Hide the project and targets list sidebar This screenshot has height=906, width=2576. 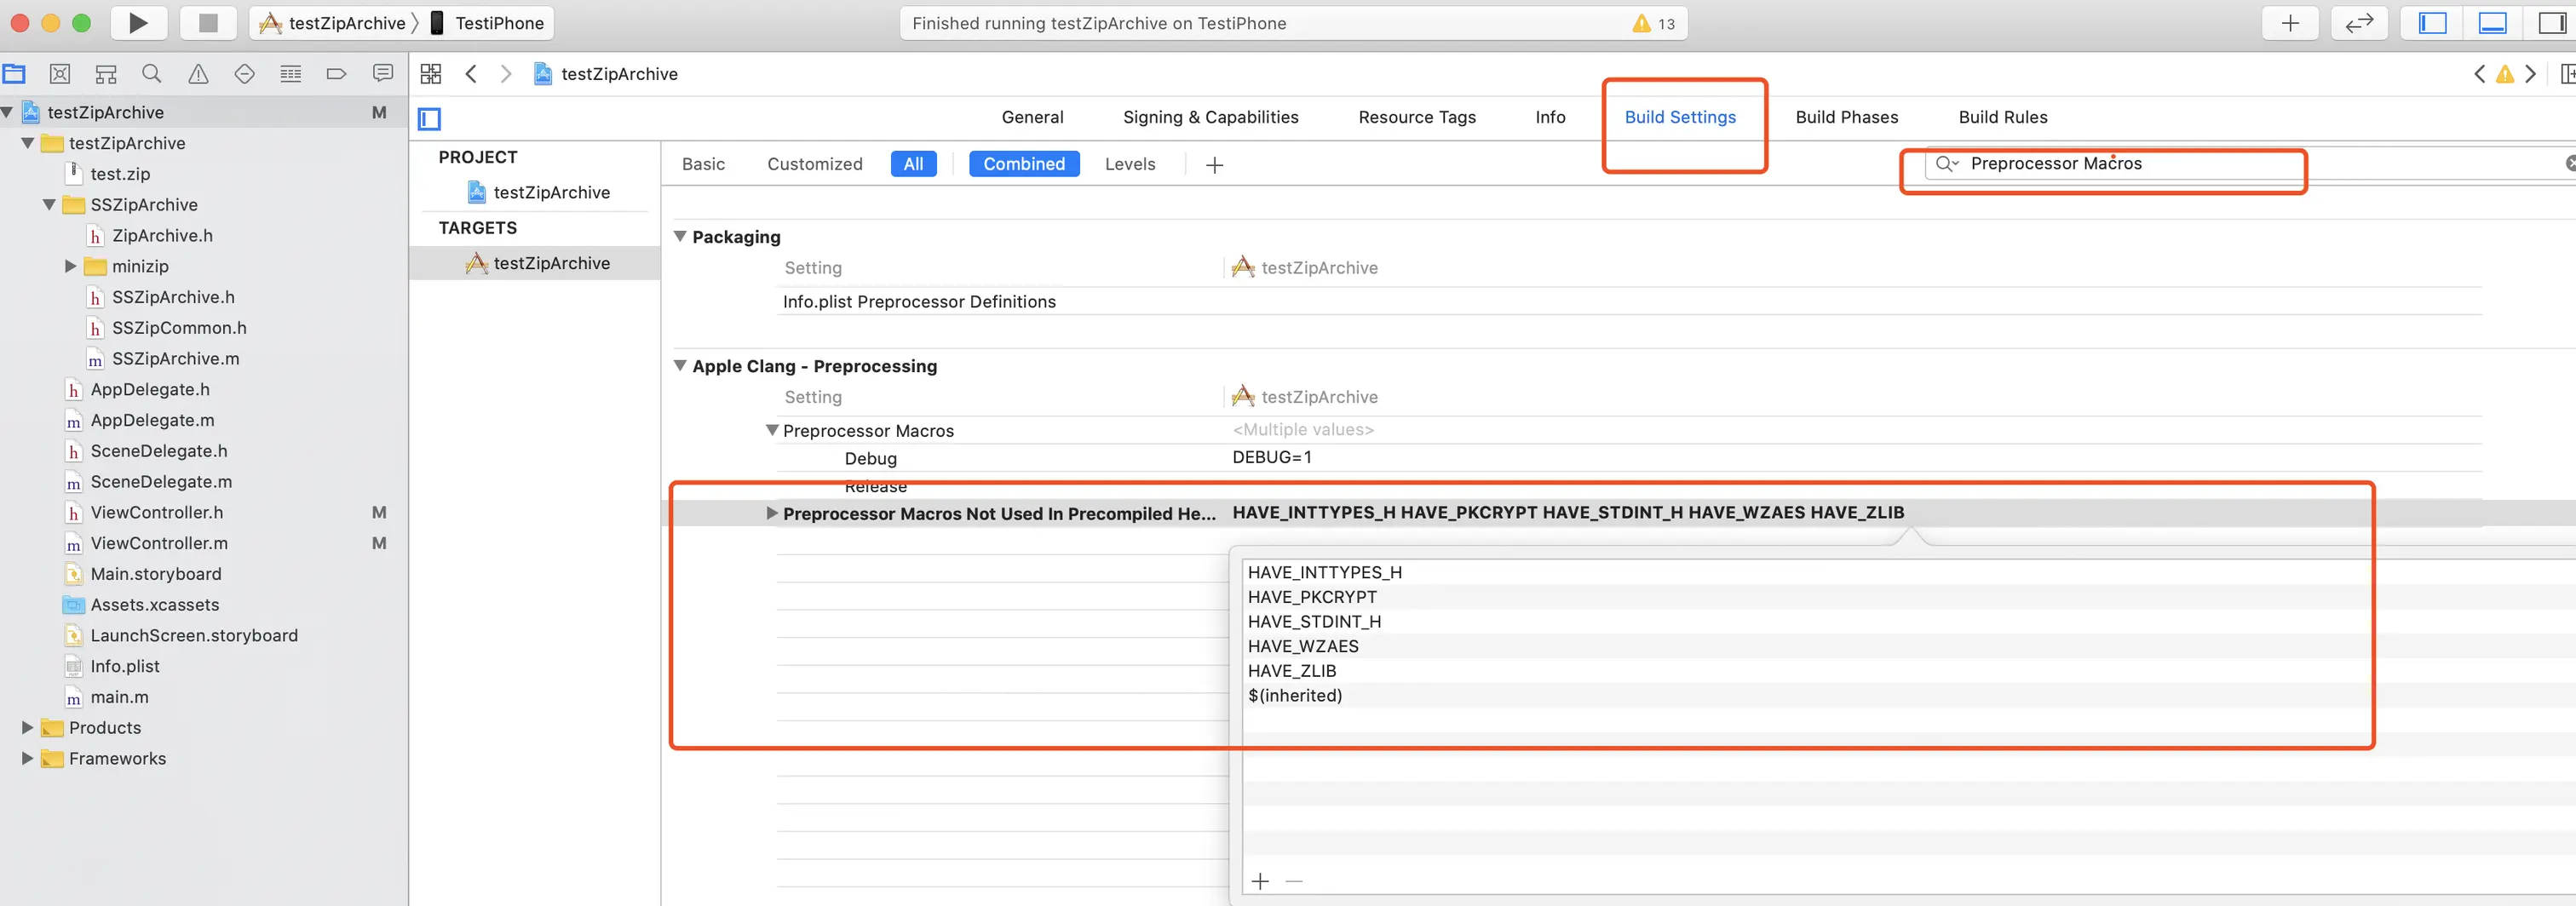(x=430, y=120)
